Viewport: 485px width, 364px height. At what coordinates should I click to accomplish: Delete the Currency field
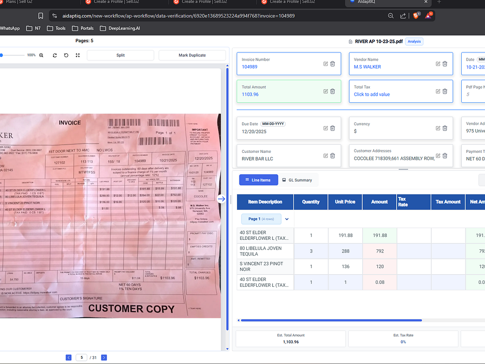[x=445, y=128]
